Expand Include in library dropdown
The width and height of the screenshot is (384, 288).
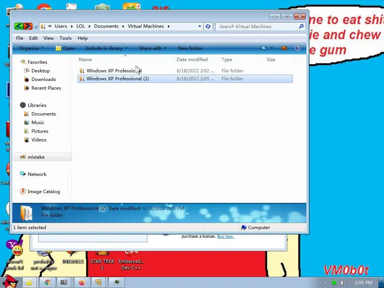(x=106, y=48)
